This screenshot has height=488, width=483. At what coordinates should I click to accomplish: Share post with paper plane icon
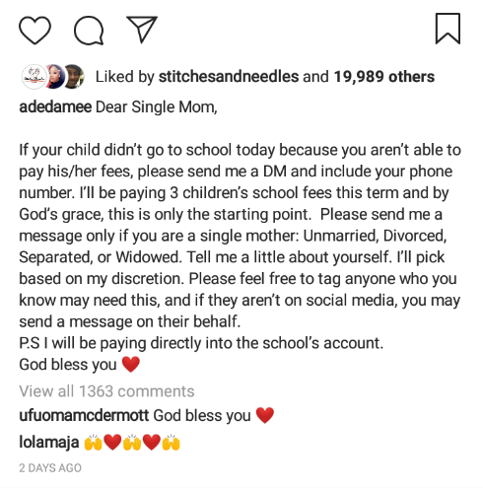coord(142,29)
